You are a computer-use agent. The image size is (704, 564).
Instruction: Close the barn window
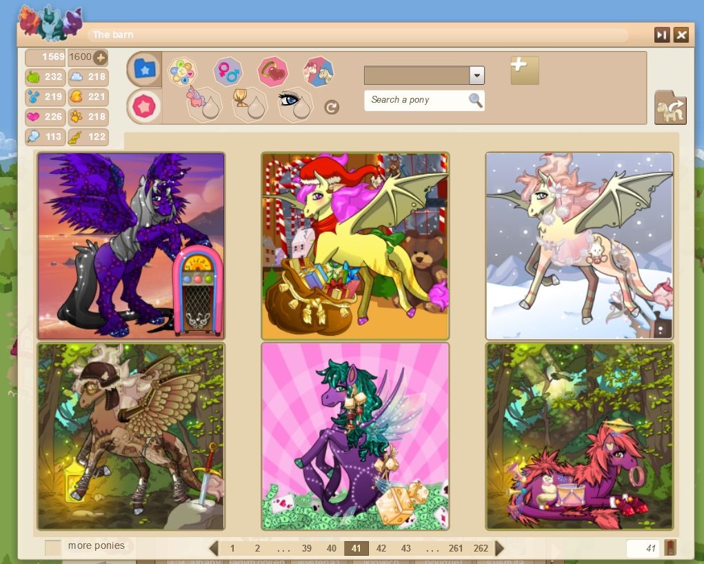tap(681, 35)
